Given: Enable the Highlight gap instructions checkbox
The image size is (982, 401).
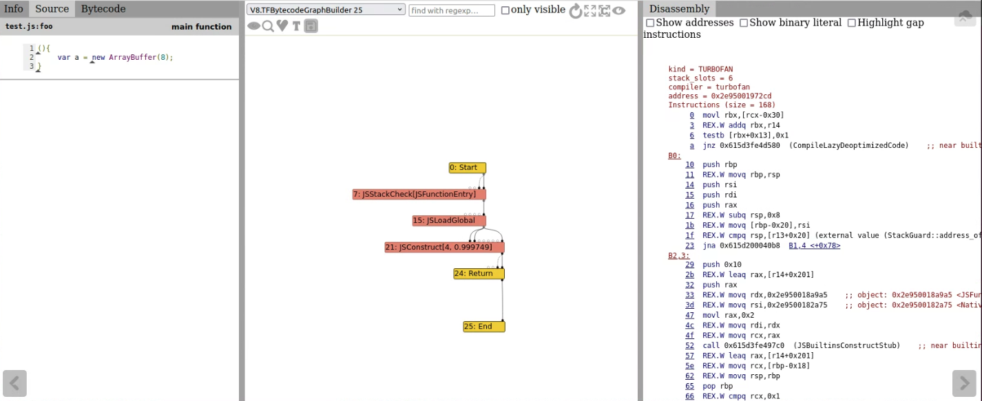Looking at the screenshot, I should (x=852, y=23).
